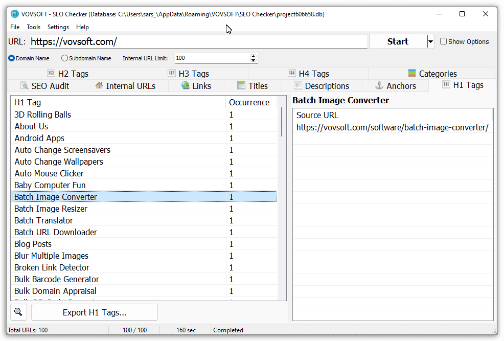Screen dimensions: 504x341
Task: Select the Batch Image Resizer row
Action: [x=144, y=209]
